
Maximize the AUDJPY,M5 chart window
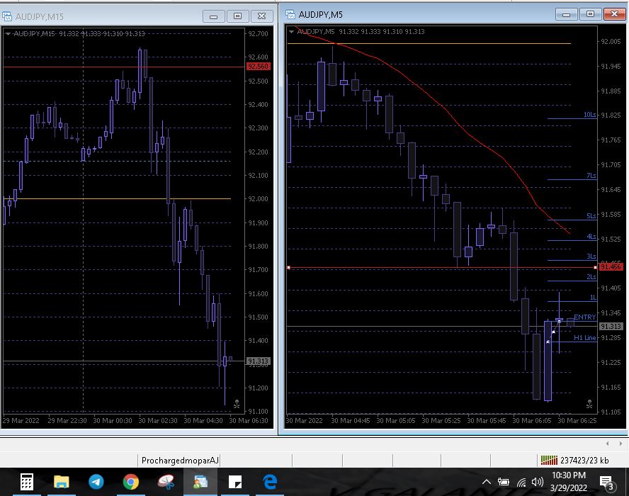(590, 14)
